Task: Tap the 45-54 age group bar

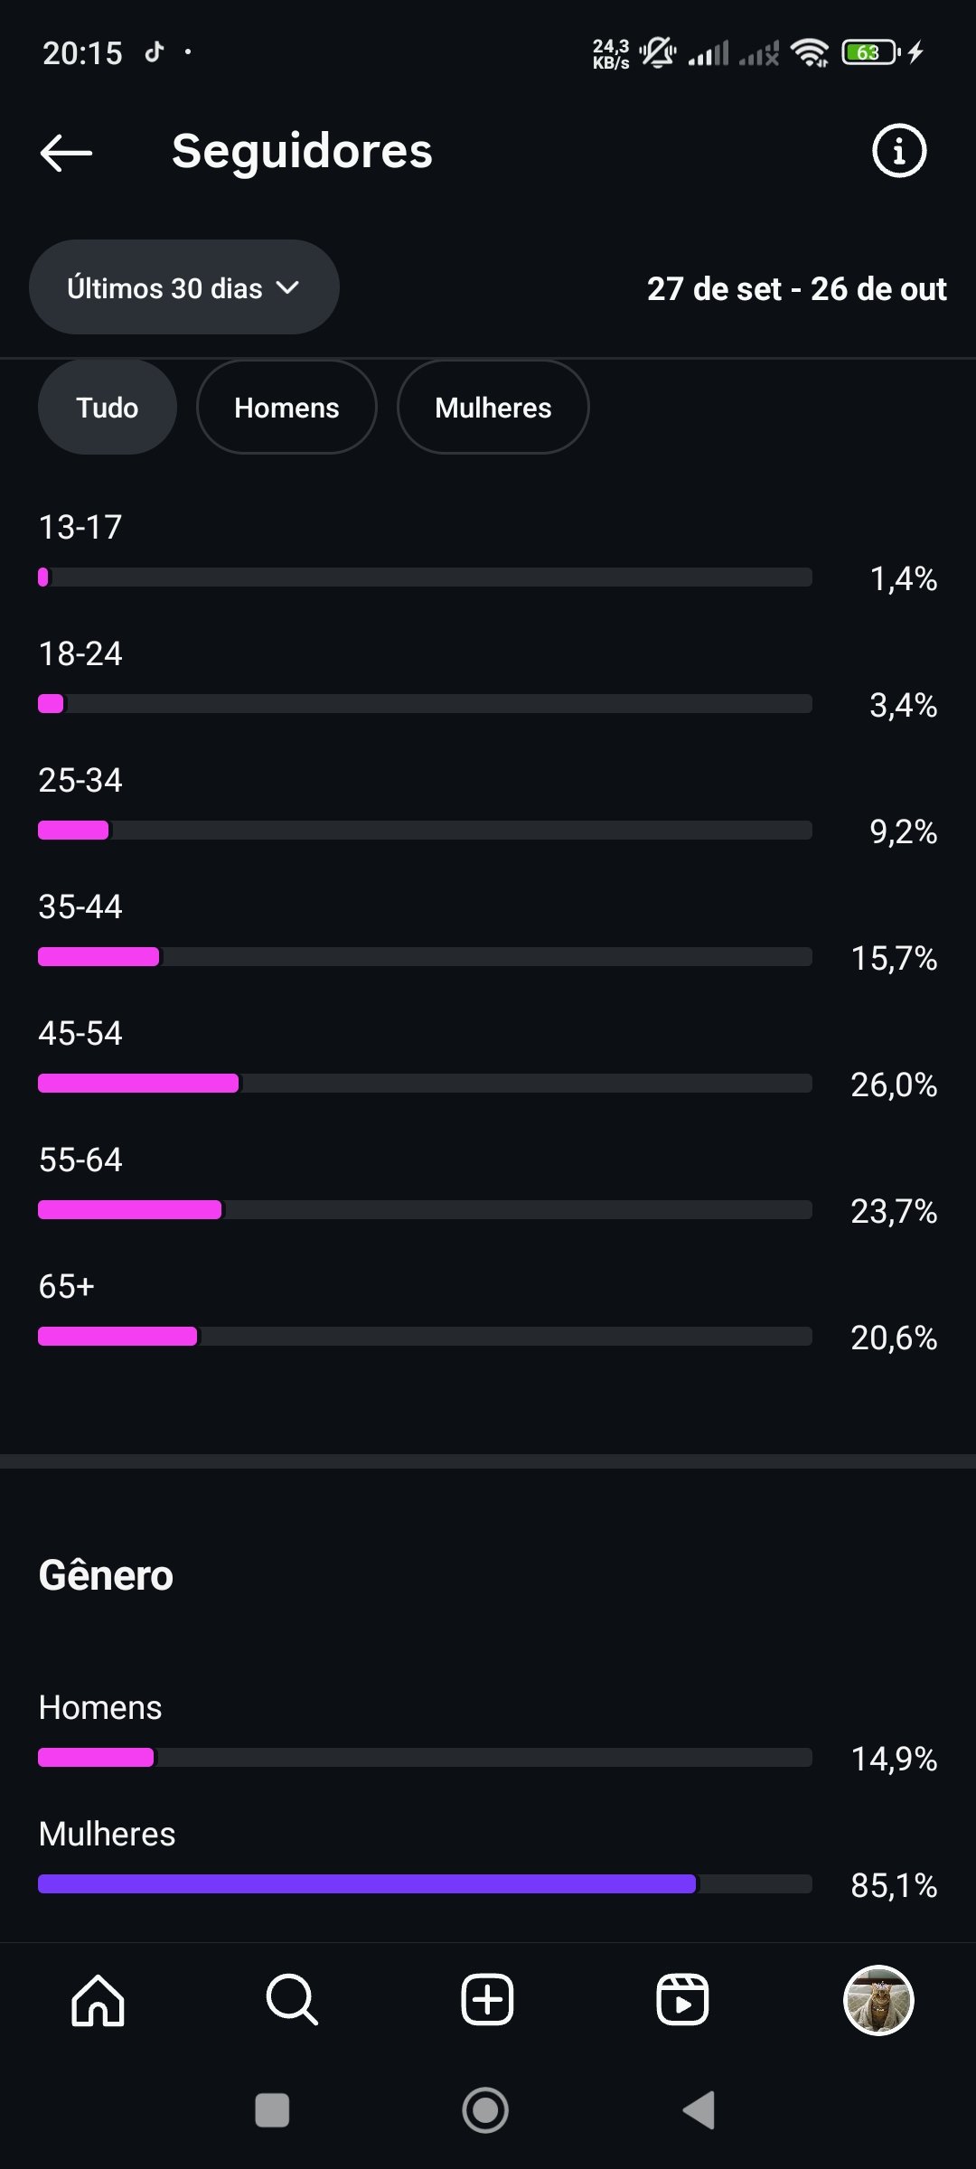Action: (425, 1084)
